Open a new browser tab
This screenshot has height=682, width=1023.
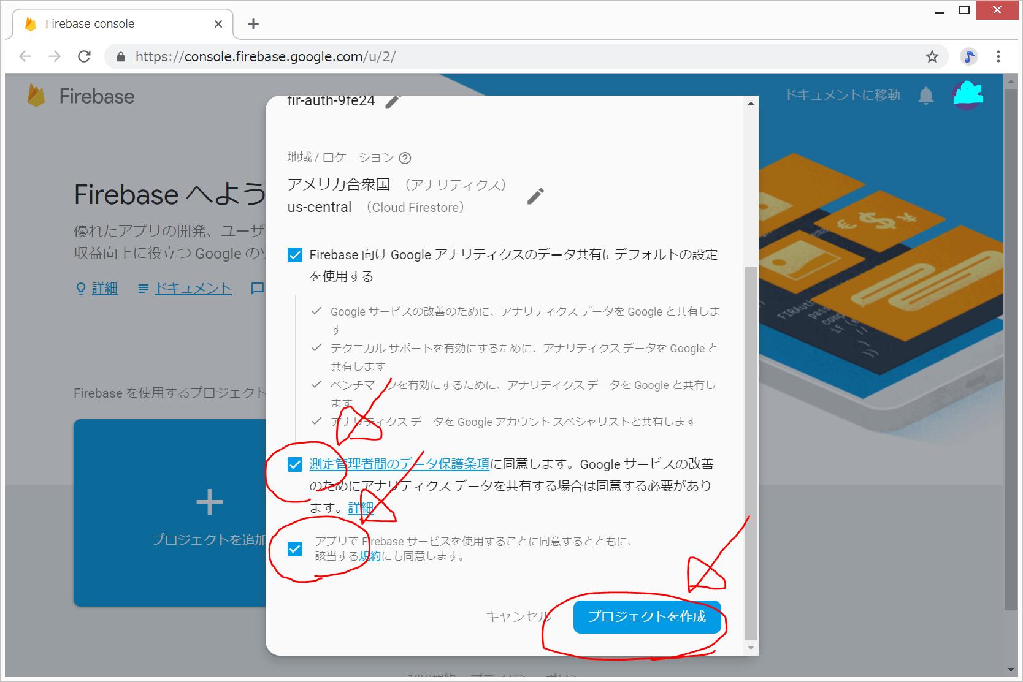tap(253, 24)
